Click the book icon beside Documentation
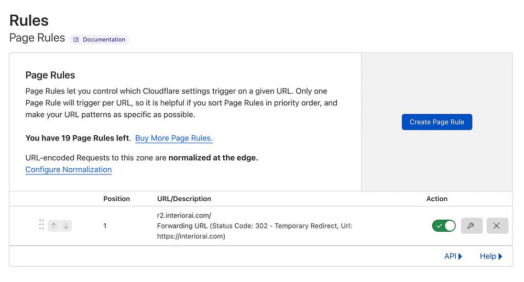This screenshot has height=282, width=524. tap(76, 39)
